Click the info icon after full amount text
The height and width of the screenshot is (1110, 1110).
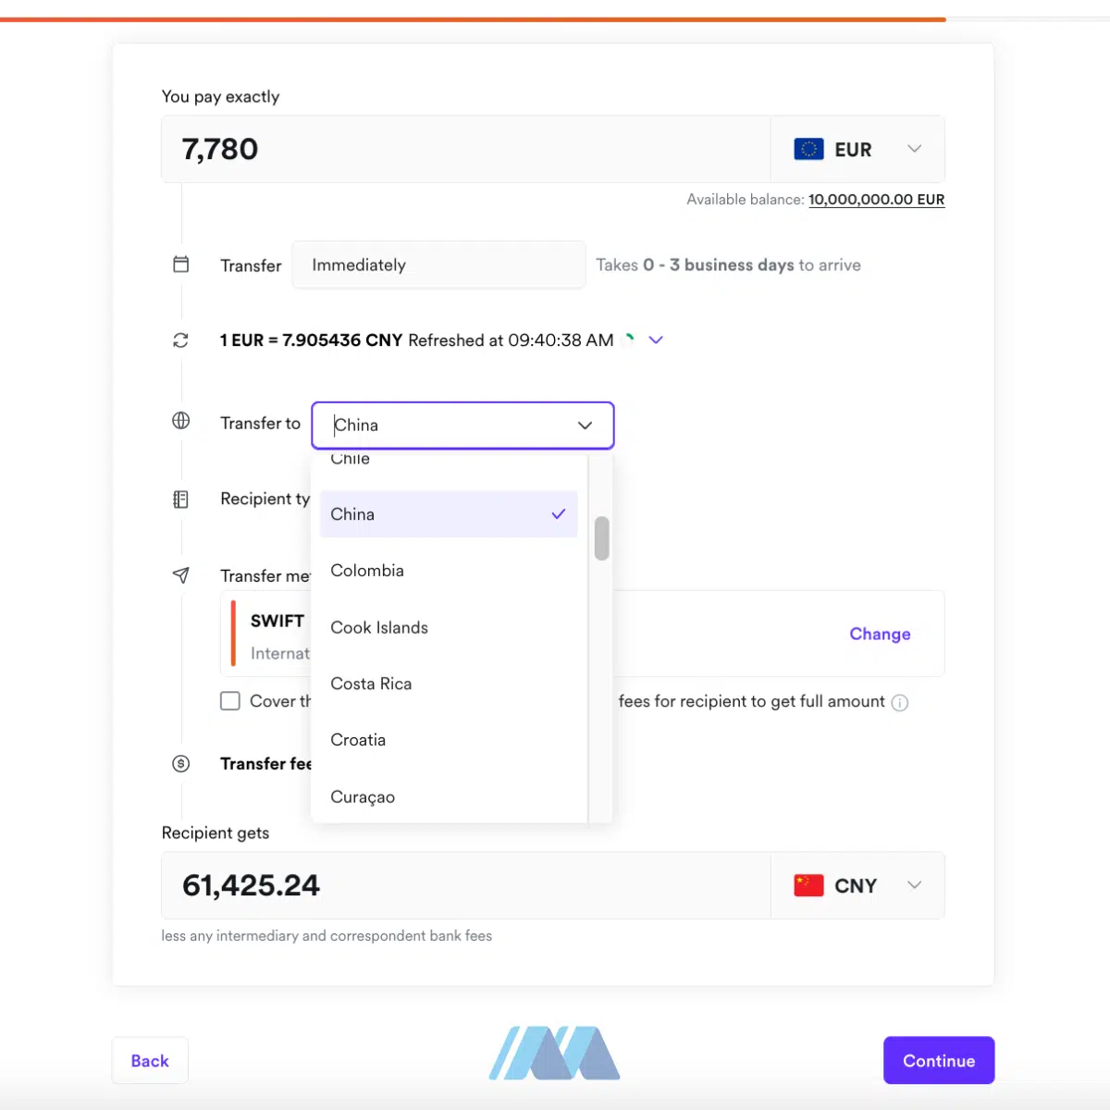tap(900, 703)
